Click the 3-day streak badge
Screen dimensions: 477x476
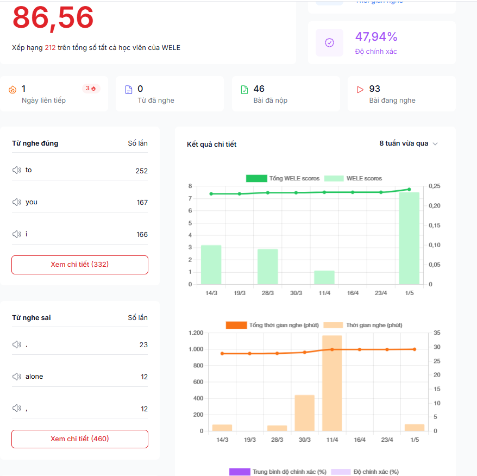[x=91, y=88]
